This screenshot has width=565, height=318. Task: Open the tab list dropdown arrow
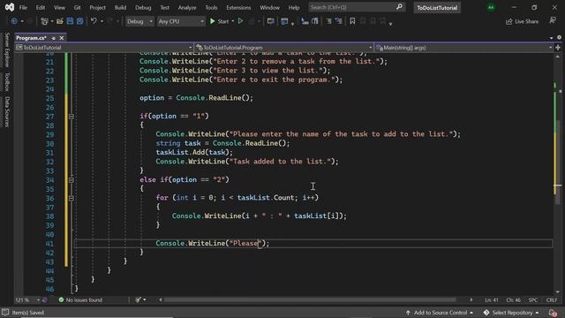click(x=551, y=38)
